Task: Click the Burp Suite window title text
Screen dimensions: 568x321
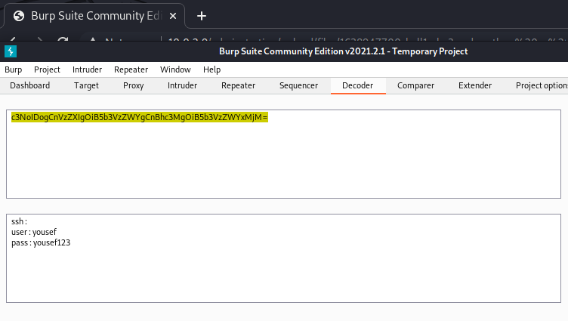Action: (x=344, y=51)
